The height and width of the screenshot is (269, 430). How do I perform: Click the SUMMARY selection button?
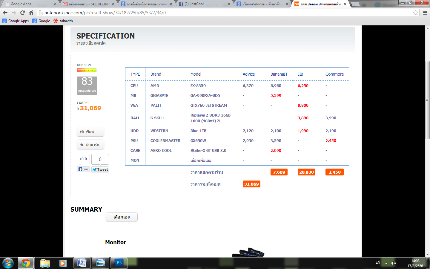(122, 217)
